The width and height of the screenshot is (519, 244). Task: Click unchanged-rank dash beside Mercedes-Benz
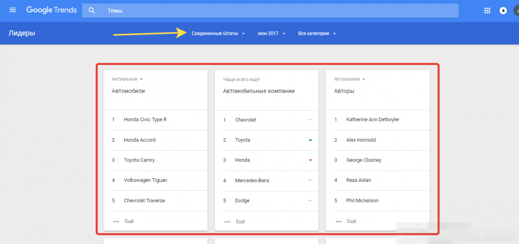pyautogui.click(x=310, y=180)
